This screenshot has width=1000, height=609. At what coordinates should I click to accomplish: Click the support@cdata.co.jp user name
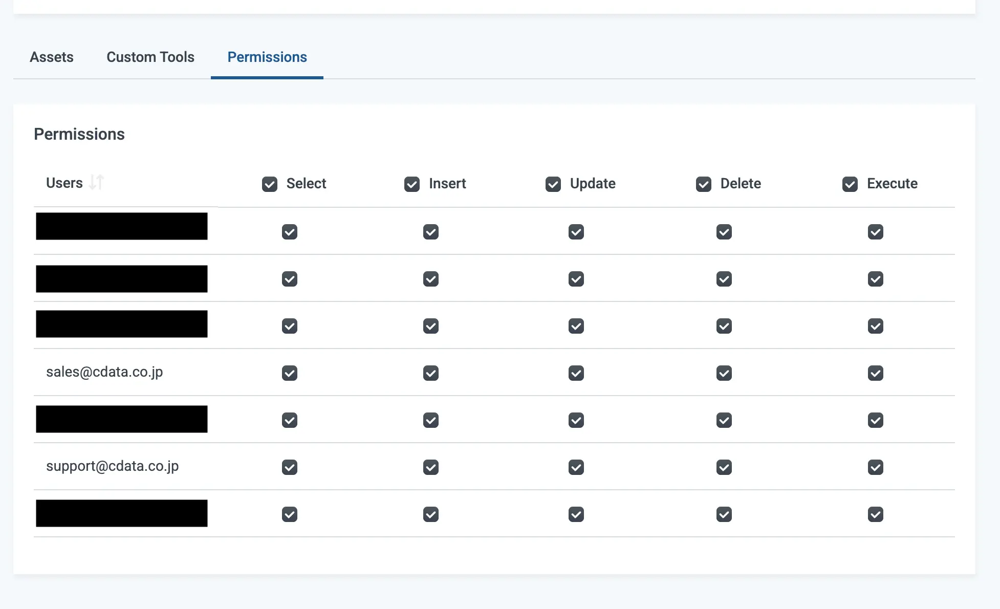(113, 466)
